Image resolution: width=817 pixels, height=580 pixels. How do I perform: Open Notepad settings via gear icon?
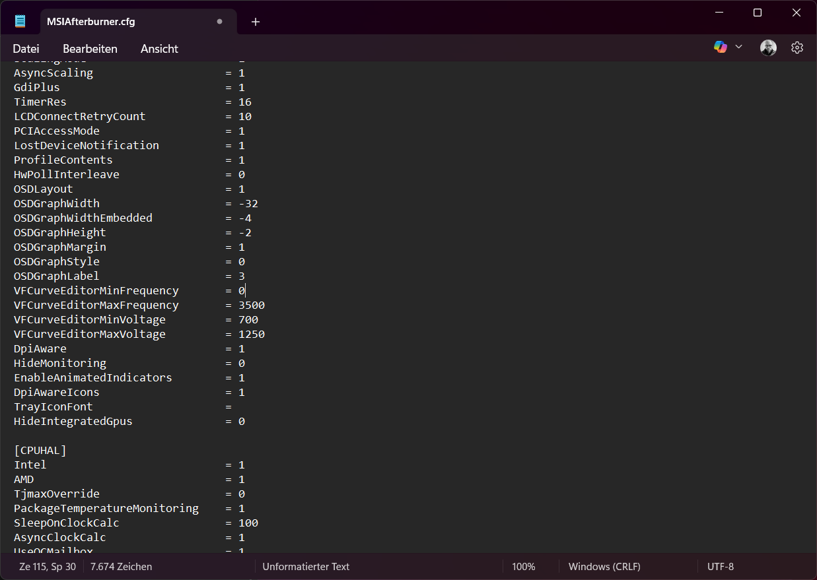click(797, 48)
